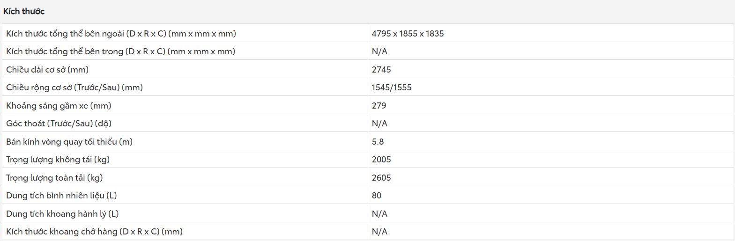This screenshot has height=241, width=735.
Task: Click the Kích thước section heading
Action: point(24,11)
